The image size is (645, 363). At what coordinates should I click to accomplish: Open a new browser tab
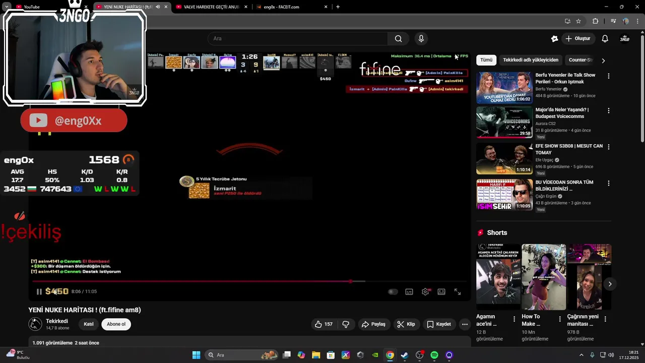pyautogui.click(x=338, y=7)
